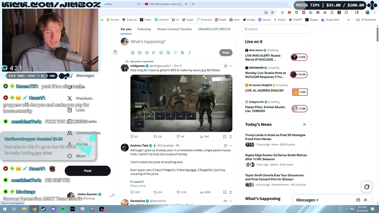Screen dimensions: 379x213
Task: Open Lists in the X sidebar
Action: (76, 110)
